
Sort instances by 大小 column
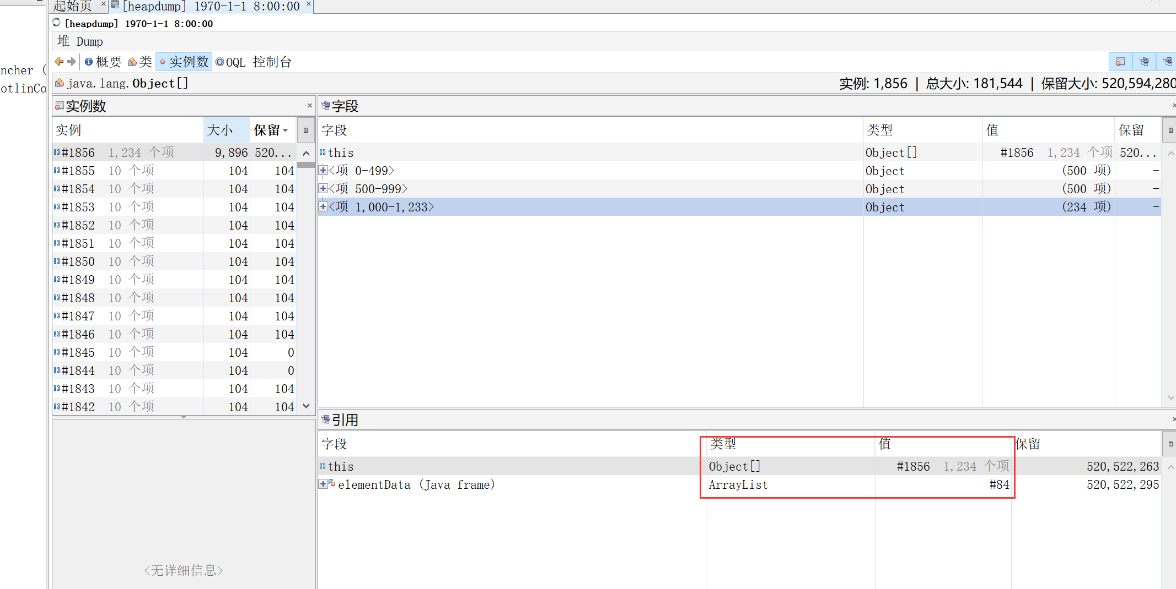226,130
